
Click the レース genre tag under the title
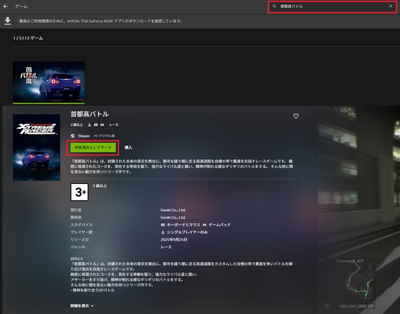[114, 125]
